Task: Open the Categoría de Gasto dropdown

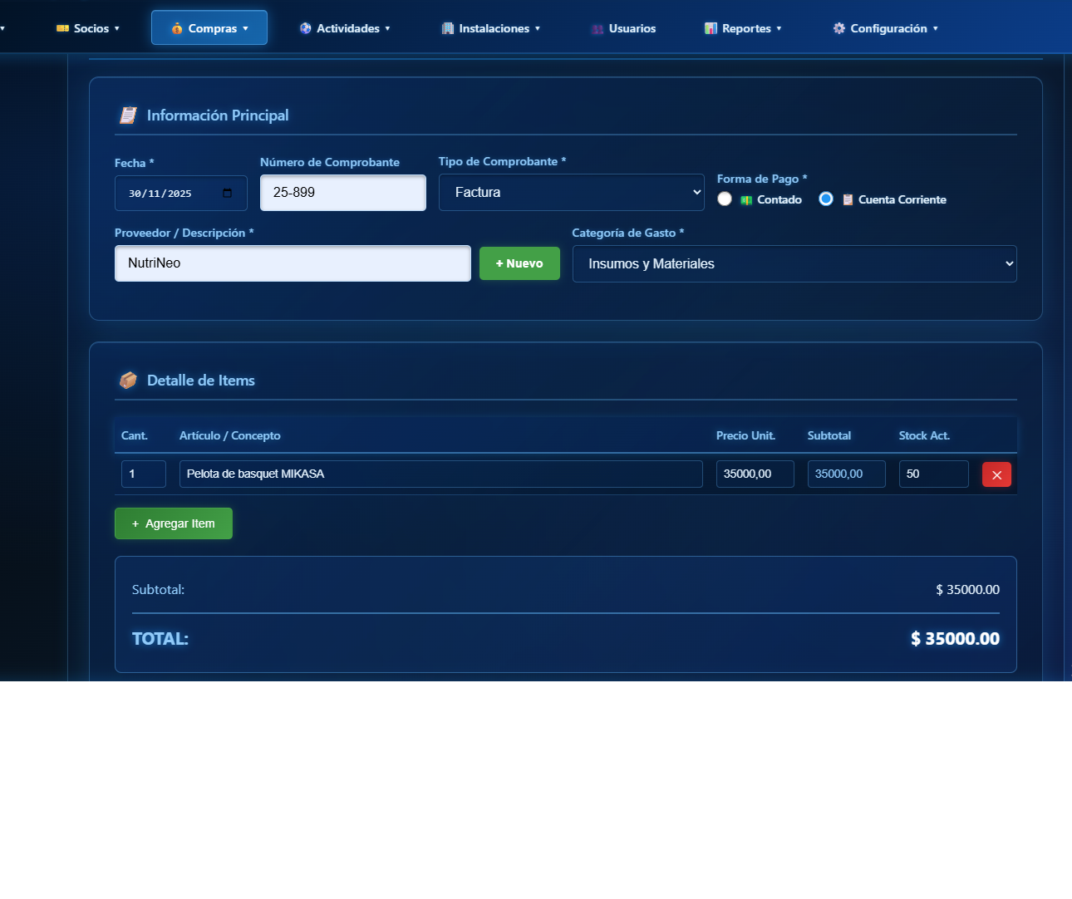Action: pos(794,263)
